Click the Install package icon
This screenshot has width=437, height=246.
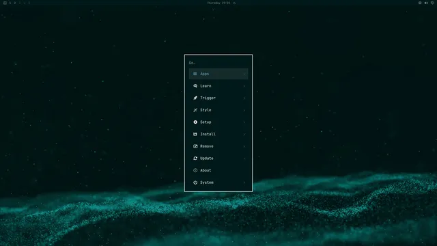pos(195,134)
